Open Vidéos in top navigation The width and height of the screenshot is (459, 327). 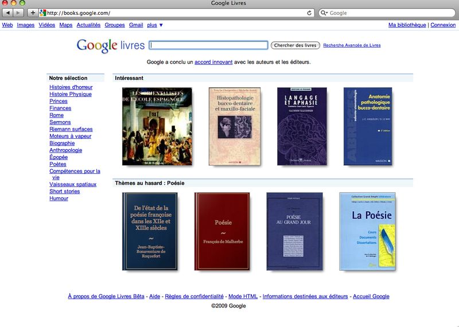[47, 25]
